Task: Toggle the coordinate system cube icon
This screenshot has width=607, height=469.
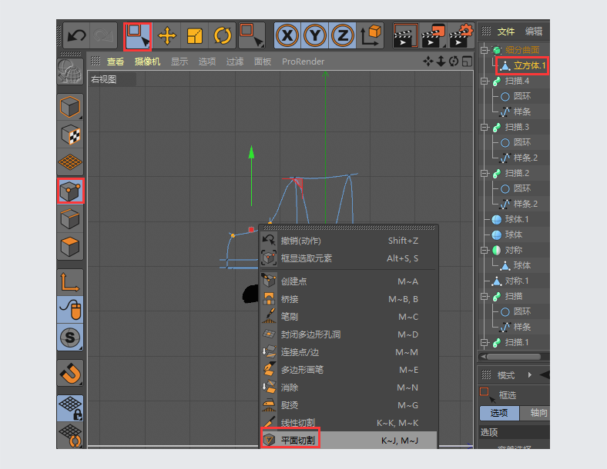Action: [x=371, y=36]
